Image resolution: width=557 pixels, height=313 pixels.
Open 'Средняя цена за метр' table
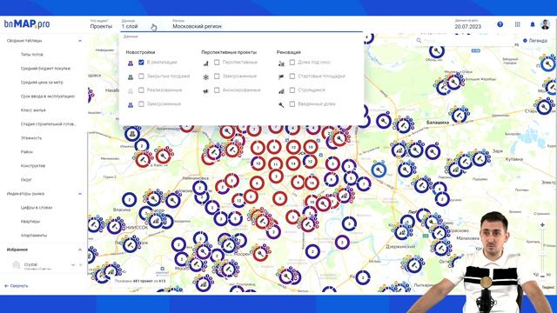coord(42,83)
